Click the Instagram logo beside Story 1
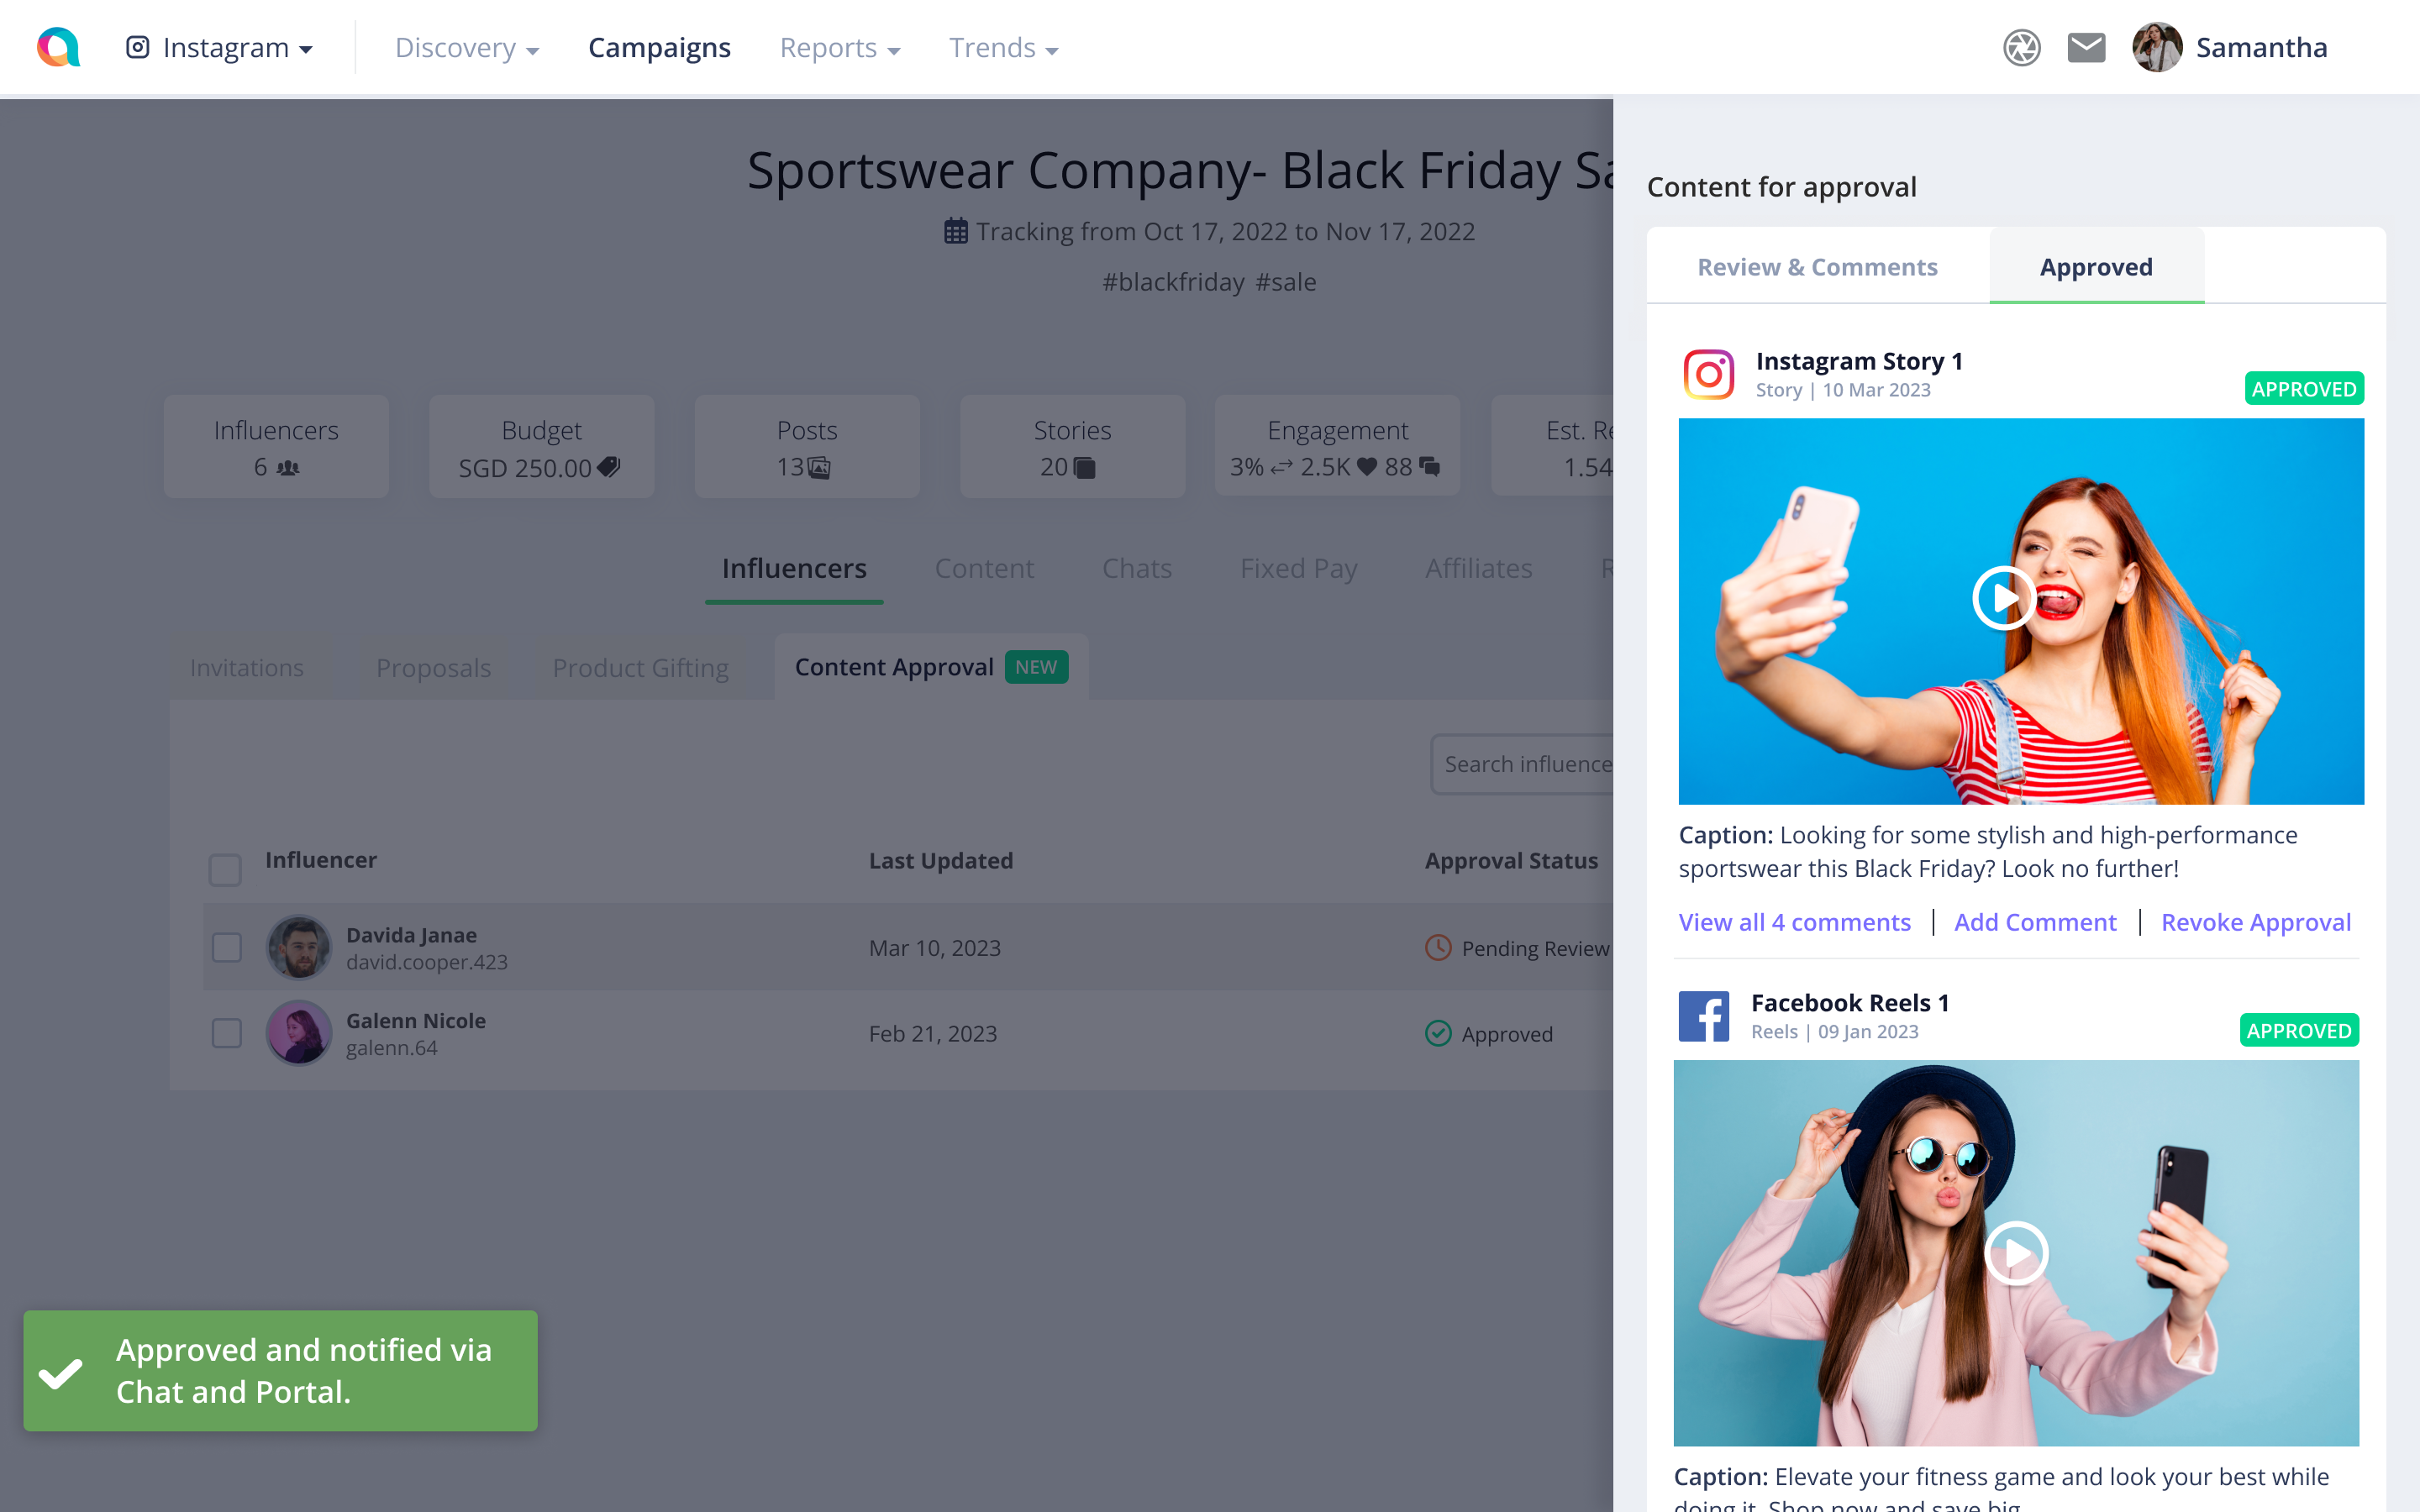 1709,374
